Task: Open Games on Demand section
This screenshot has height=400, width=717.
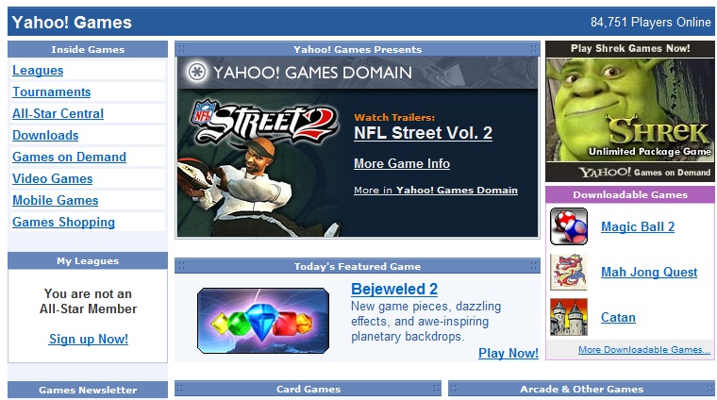Action: pos(69,158)
